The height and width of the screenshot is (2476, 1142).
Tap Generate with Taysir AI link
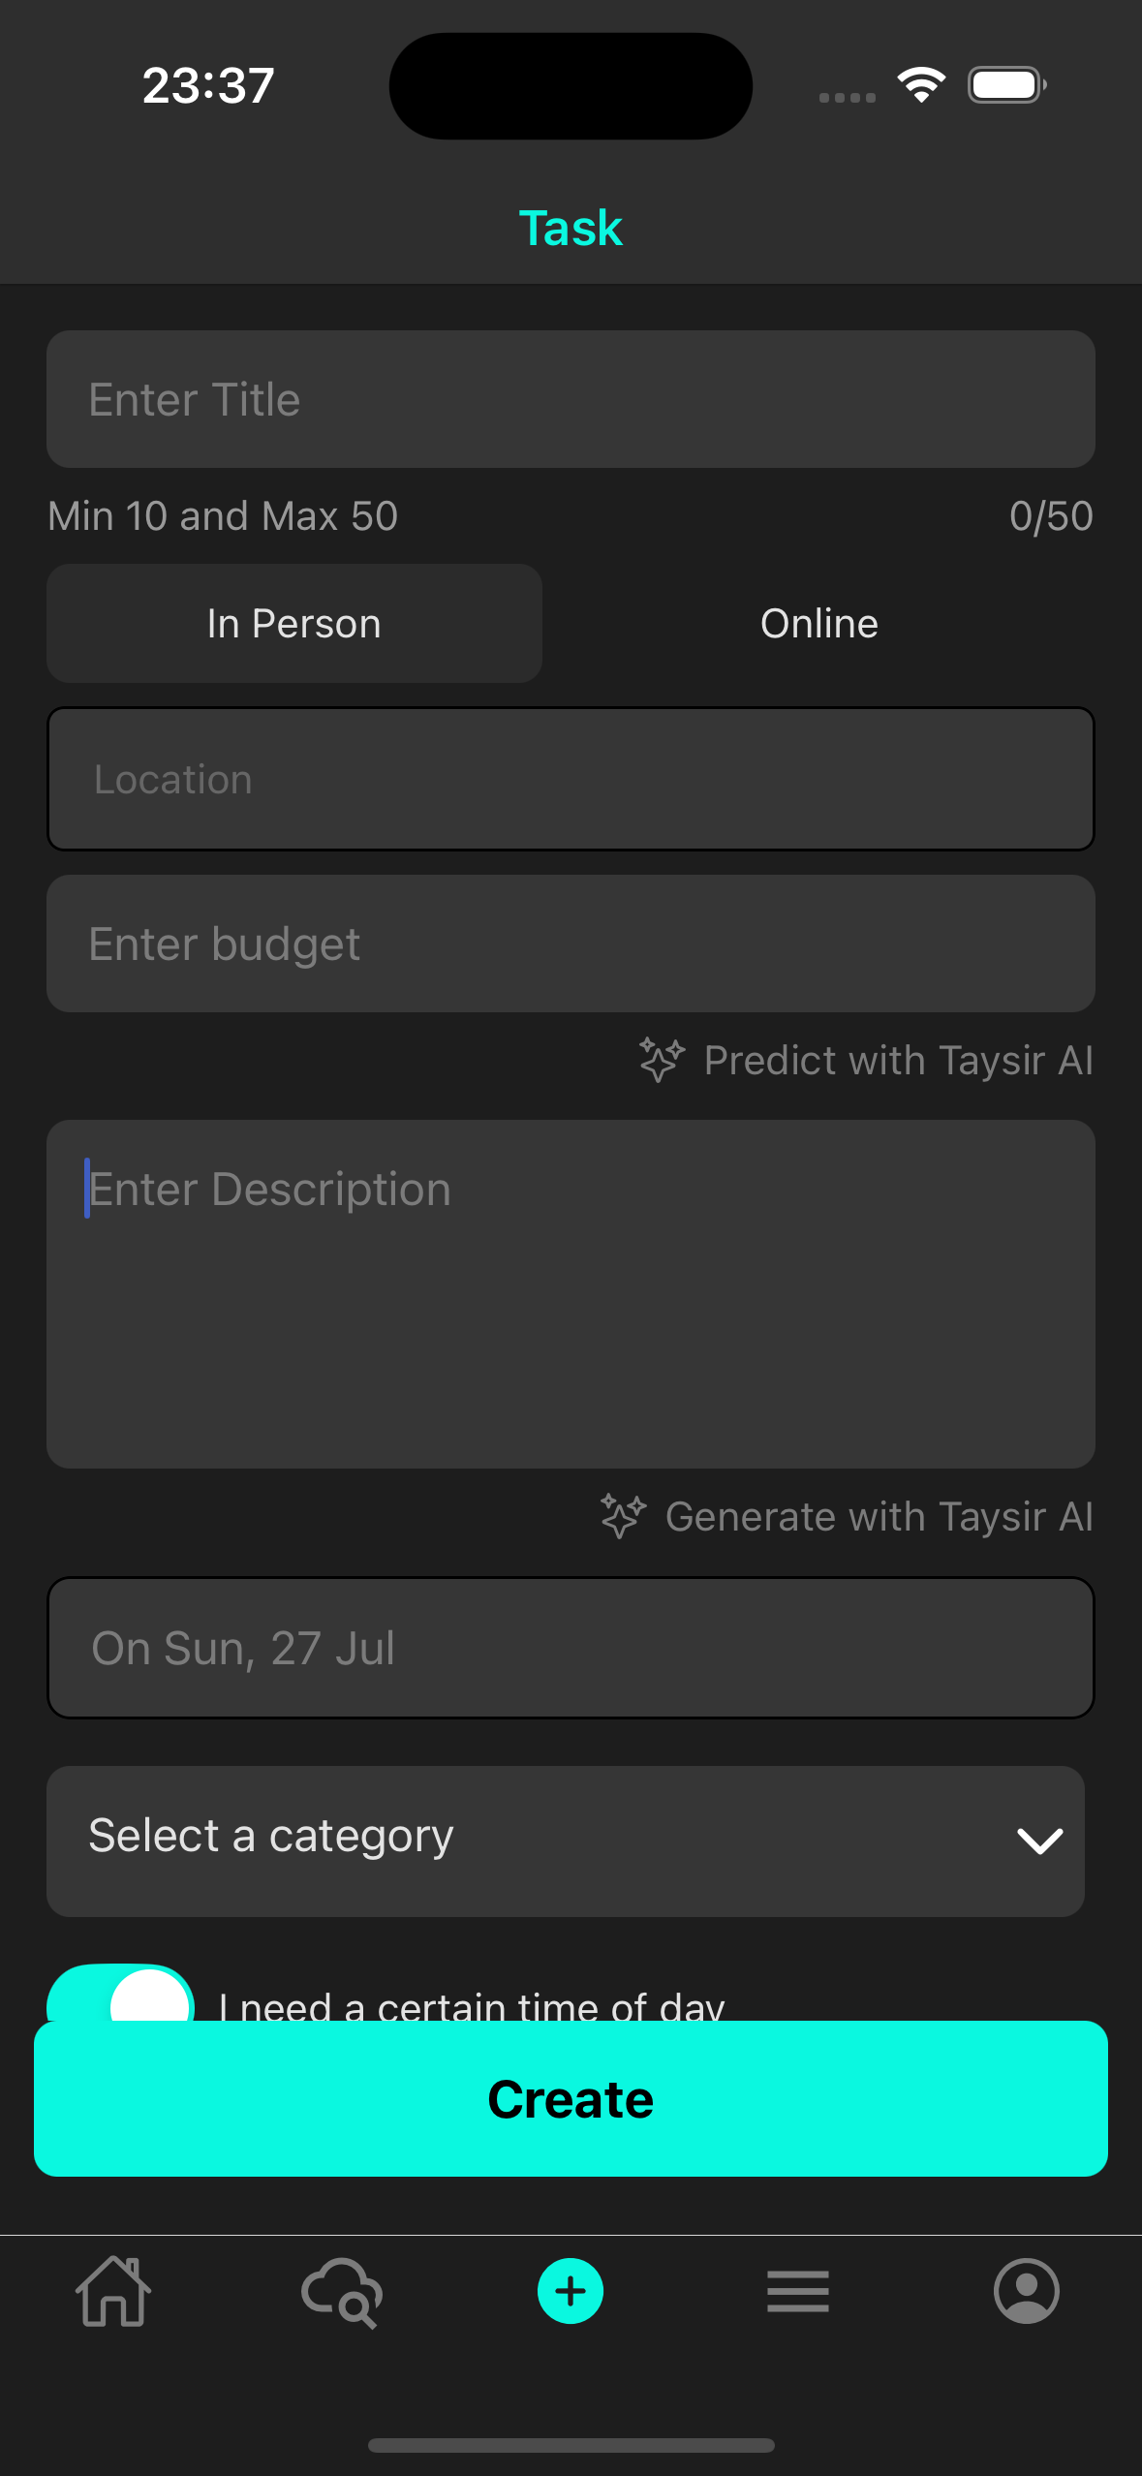click(879, 1516)
